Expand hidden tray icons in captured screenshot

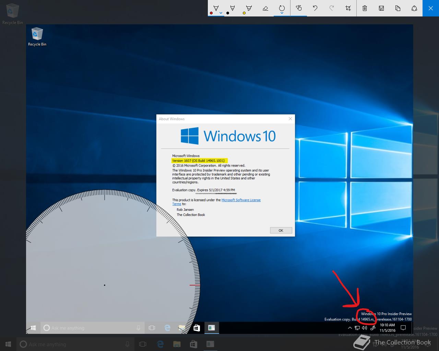coord(350,328)
